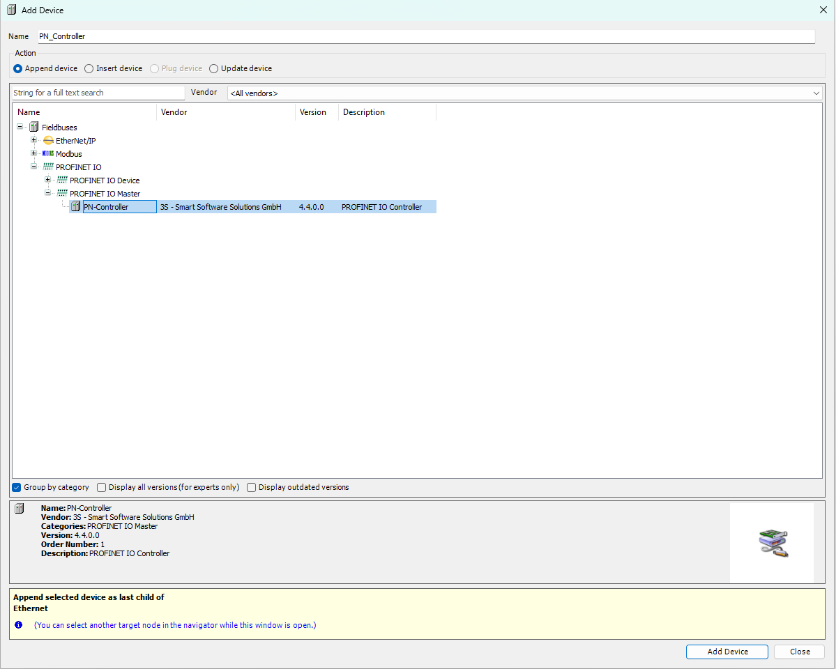Enable Display outdated versions

click(251, 487)
